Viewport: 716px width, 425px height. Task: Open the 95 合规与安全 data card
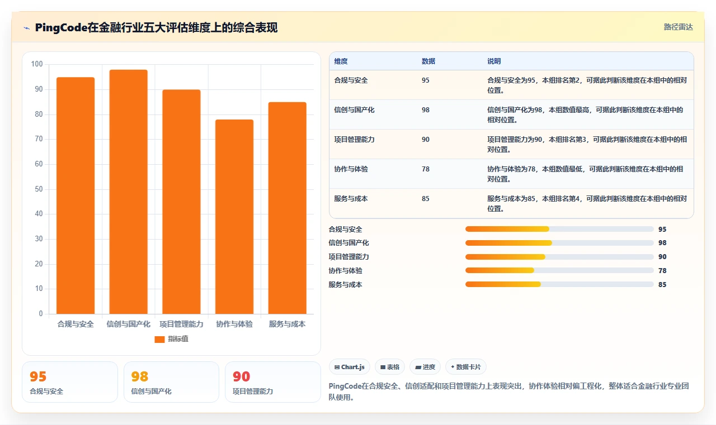click(x=70, y=382)
